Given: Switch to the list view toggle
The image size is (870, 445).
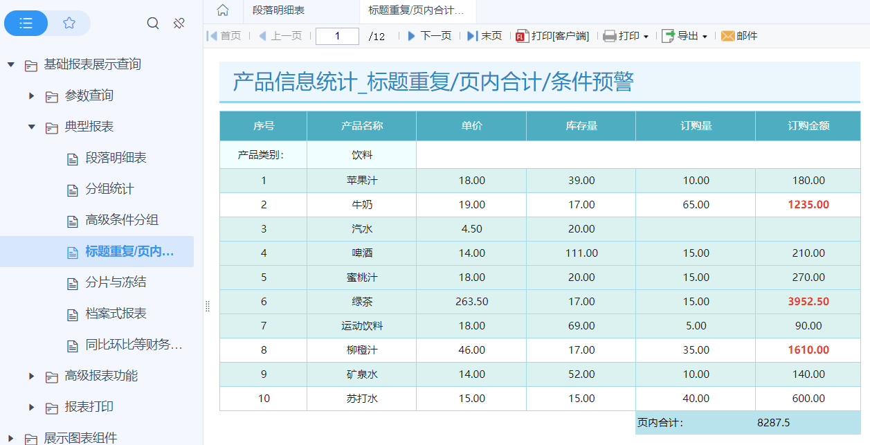Looking at the screenshot, I should click(x=26, y=24).
